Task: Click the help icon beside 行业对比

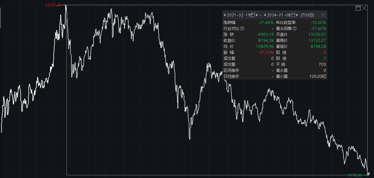Action: 242,28
